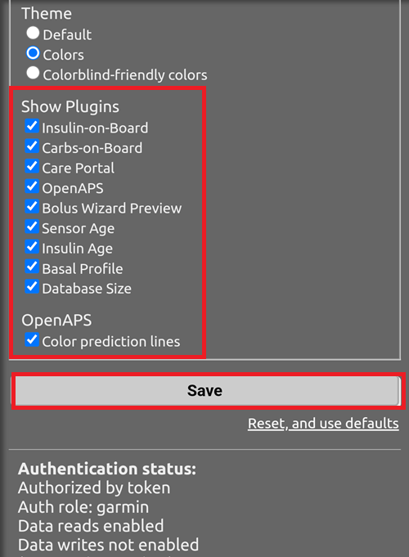The width and height of the screenshot is (409, 557).
Task: Toggle the Sensor Age checkbox
Action: [x=32, y=227]
